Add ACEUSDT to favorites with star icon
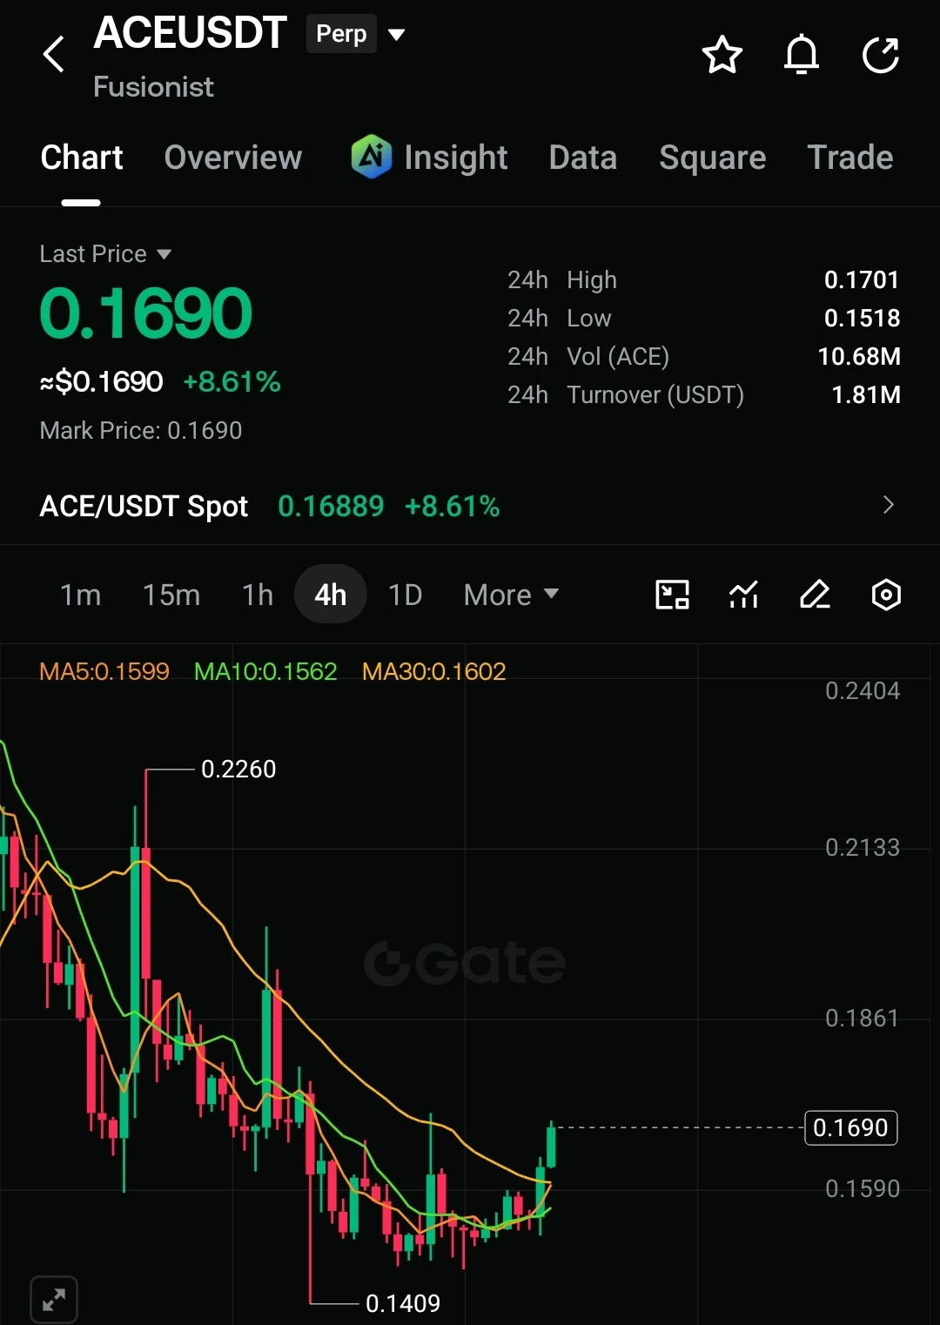This screenshot has height=1325, width=940. tap(722, 55)
